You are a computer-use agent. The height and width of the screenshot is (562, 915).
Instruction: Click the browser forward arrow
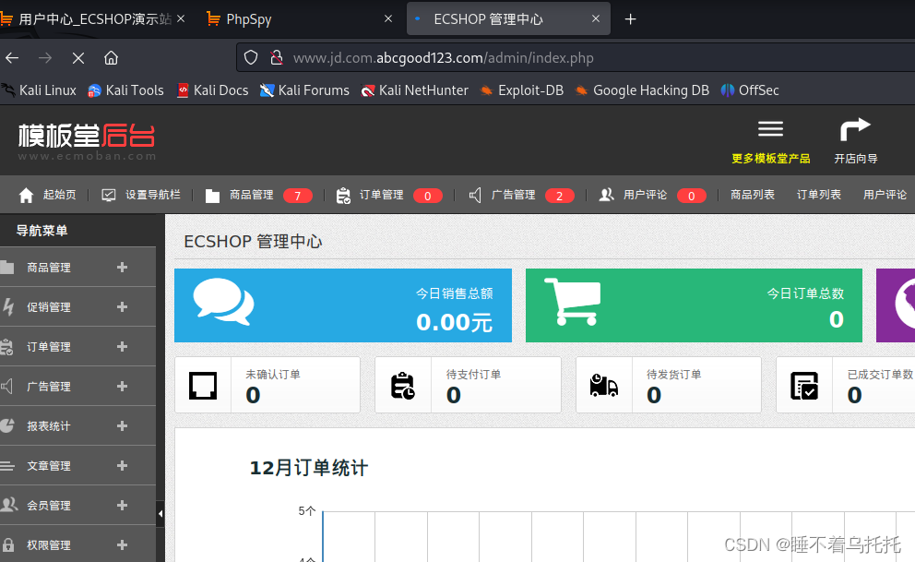(45, 58)
